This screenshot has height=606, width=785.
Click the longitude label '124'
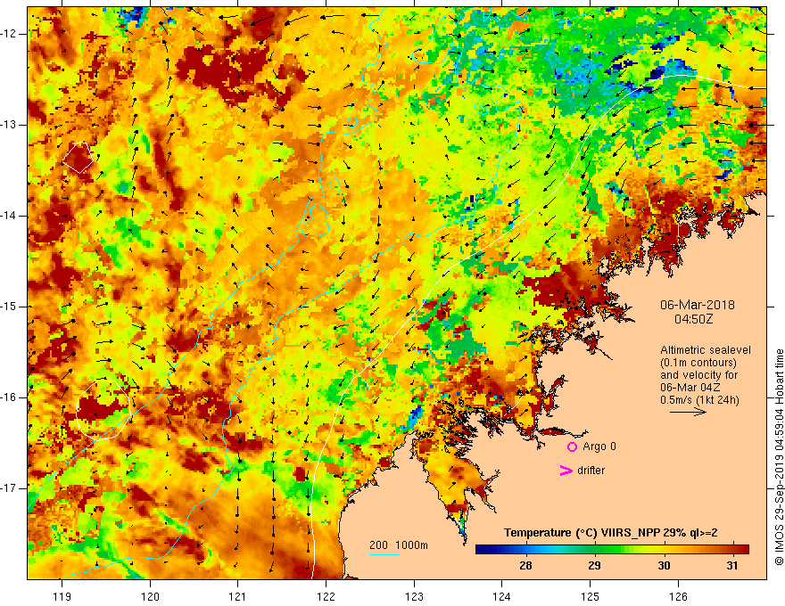[x=502, y=596]
